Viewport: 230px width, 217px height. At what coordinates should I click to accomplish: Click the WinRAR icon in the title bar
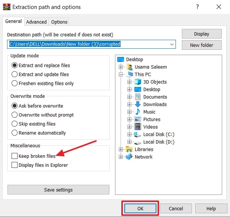point(7,7)
